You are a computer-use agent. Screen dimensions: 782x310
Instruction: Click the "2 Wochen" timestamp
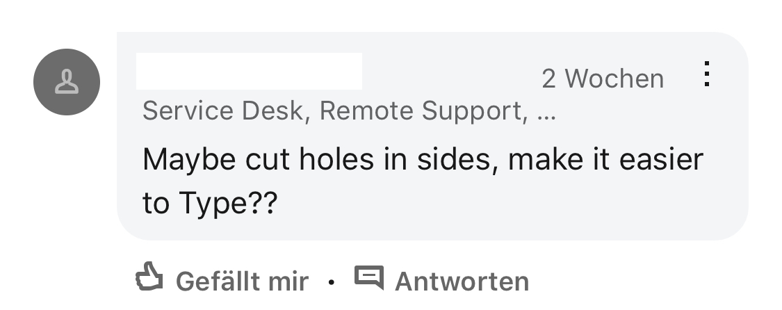[602, 79]
